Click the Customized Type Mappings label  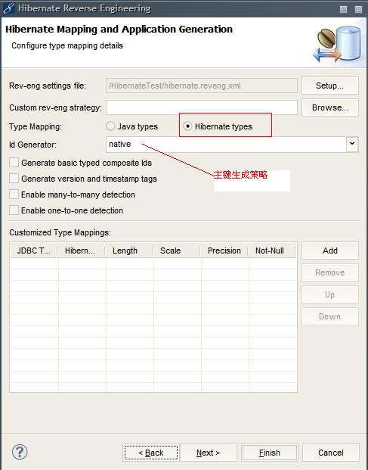(x=60, y=232)
